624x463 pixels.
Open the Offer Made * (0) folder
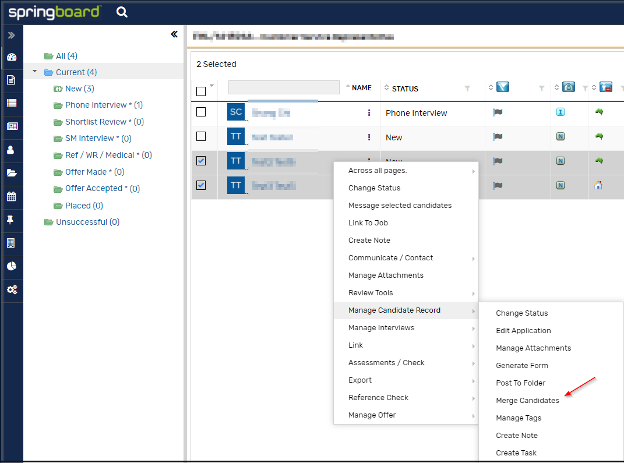(x=95, y=172)
